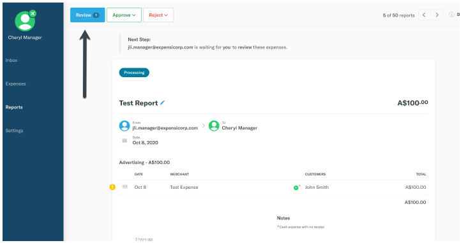466x243 pixels.
Task: Click the Advertising - A$100.00 category heading
Action: pyautogui.click(x=144, y=163)
